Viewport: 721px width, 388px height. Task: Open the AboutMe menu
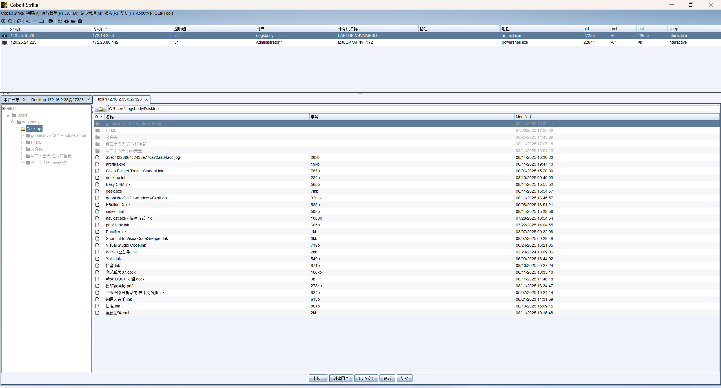(144, 13)
